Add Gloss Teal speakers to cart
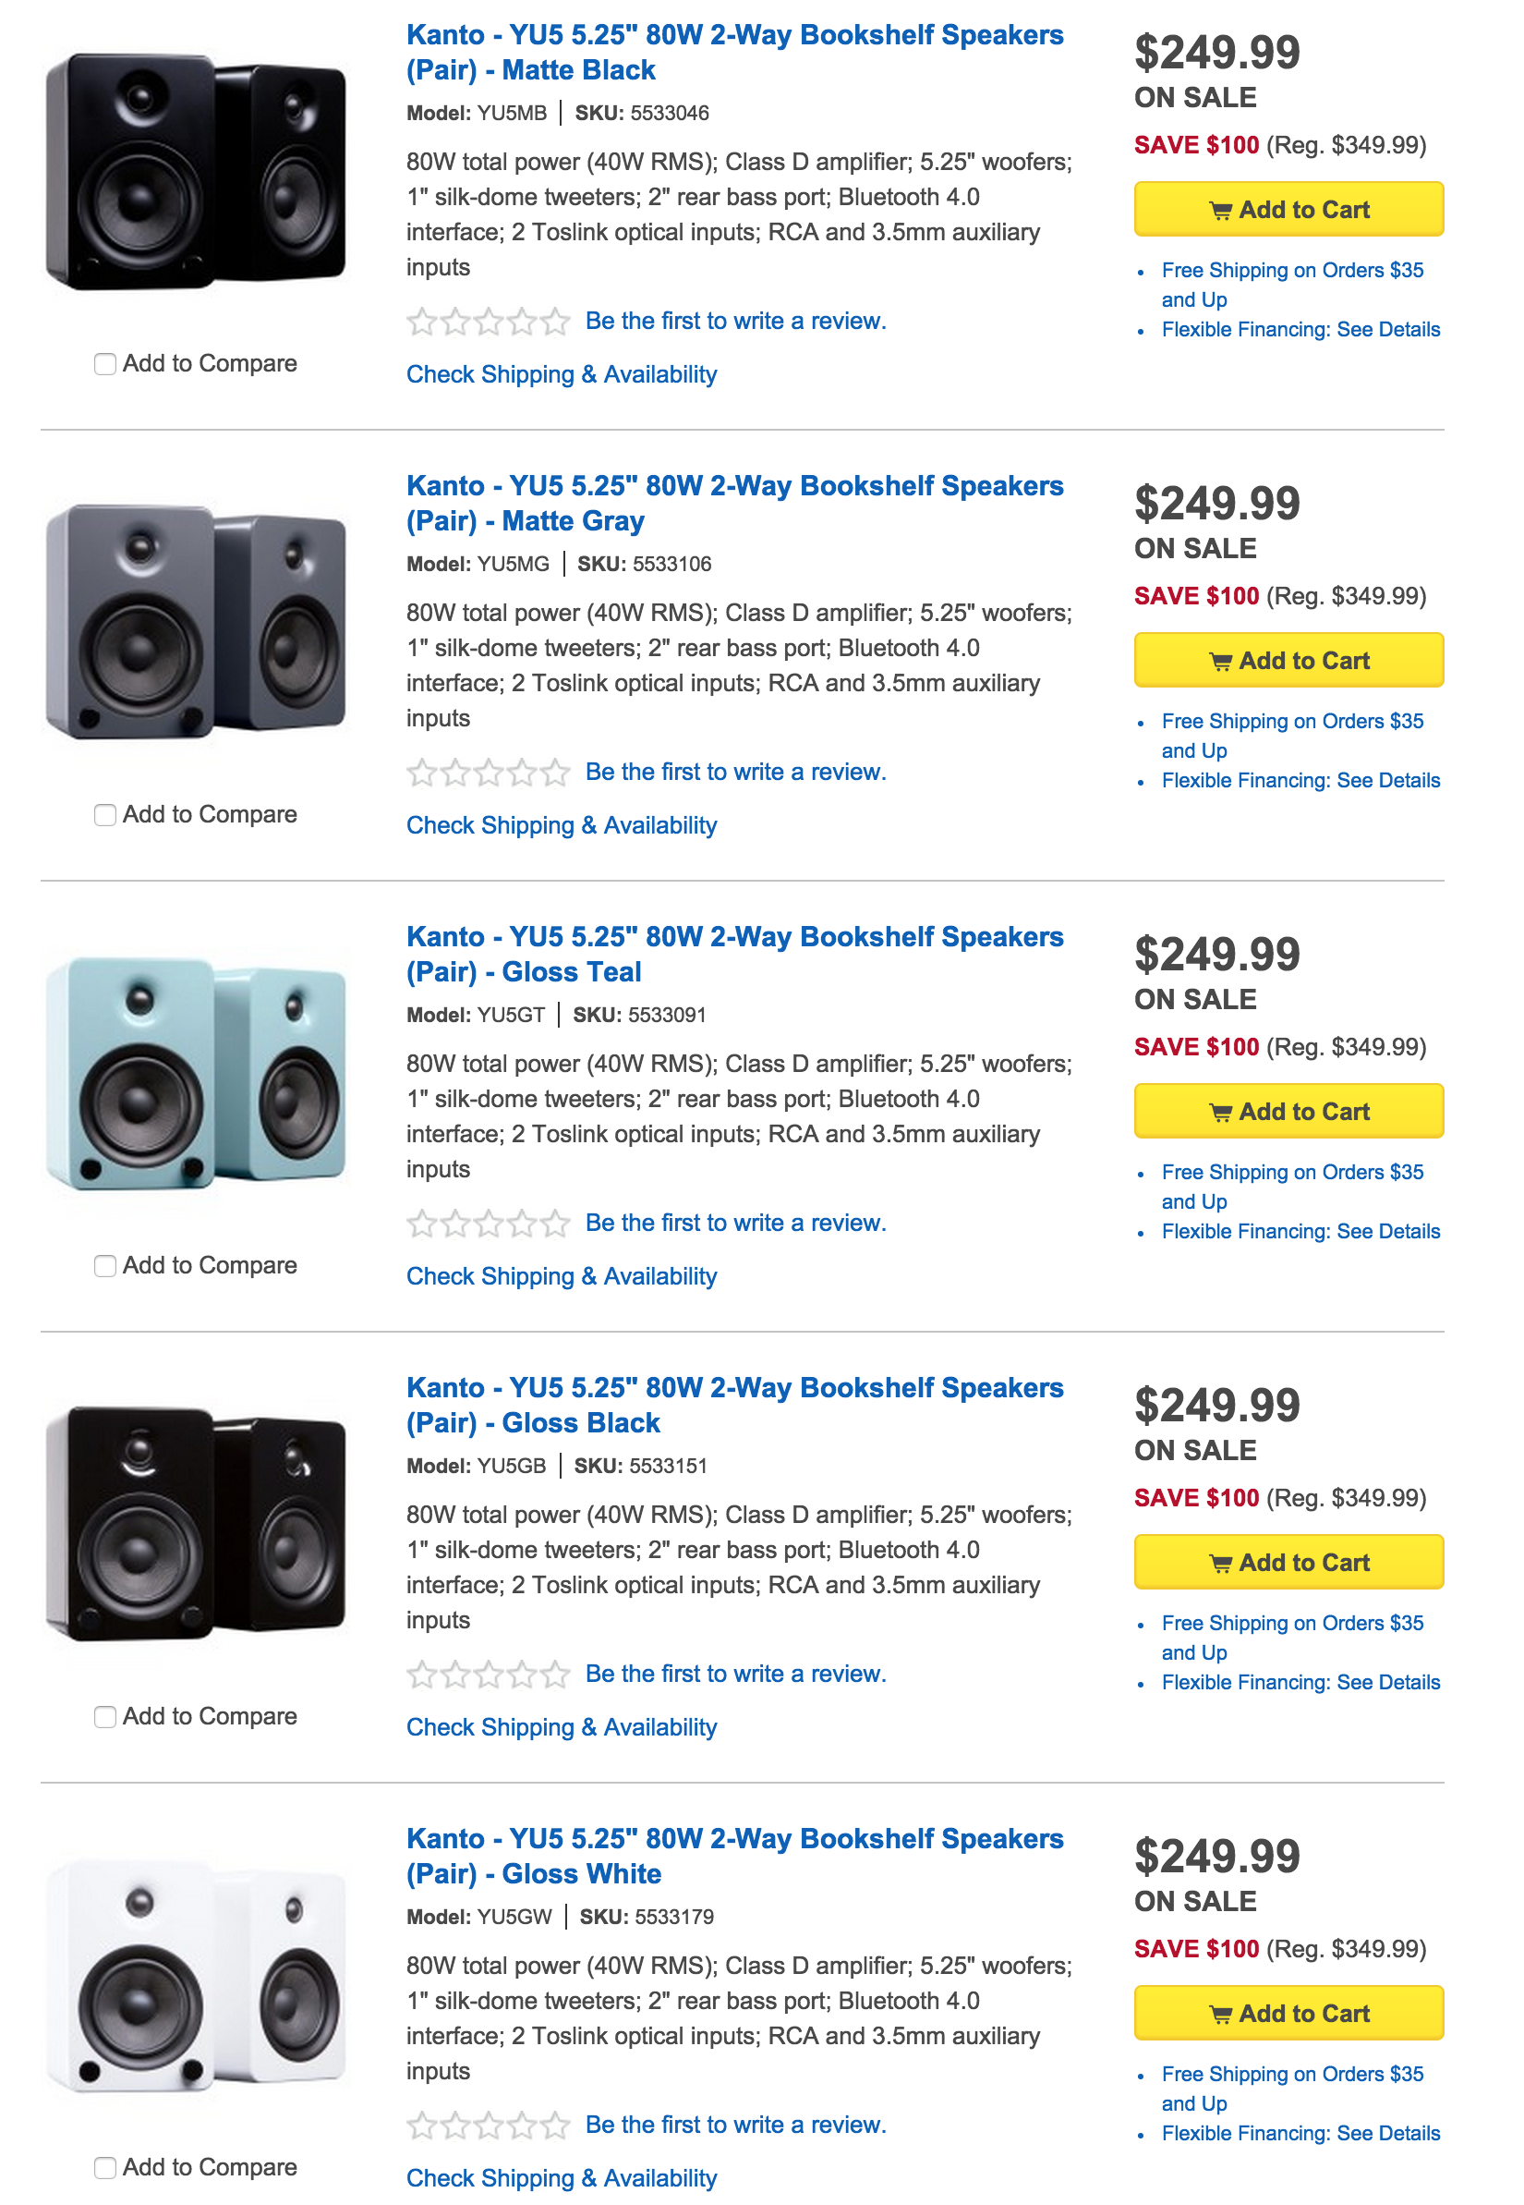Image resolution: width=1524 pixels, height=2205 pixels. pos(1288,1111)
